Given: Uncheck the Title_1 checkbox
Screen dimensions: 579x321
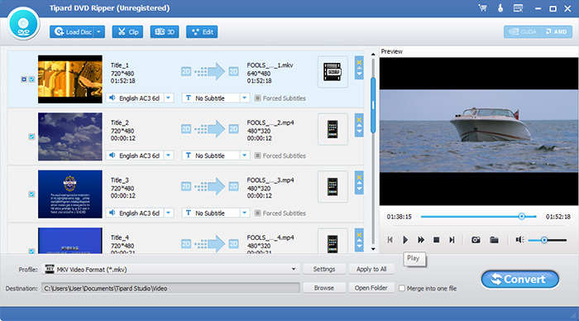Looking at the screenshot, I should click(31, 79).
